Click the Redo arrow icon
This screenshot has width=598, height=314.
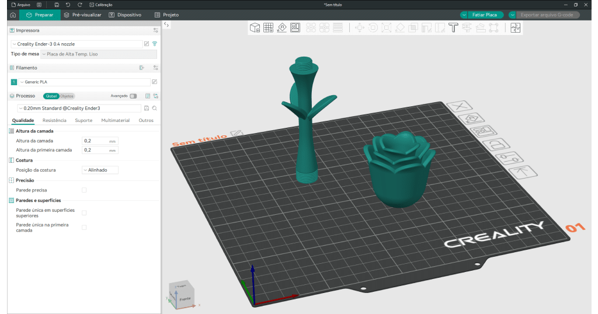click(79, 5)
